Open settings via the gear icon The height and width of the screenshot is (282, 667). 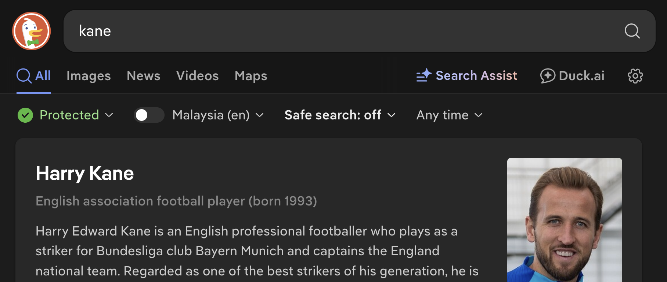click(x=635, y=76)
